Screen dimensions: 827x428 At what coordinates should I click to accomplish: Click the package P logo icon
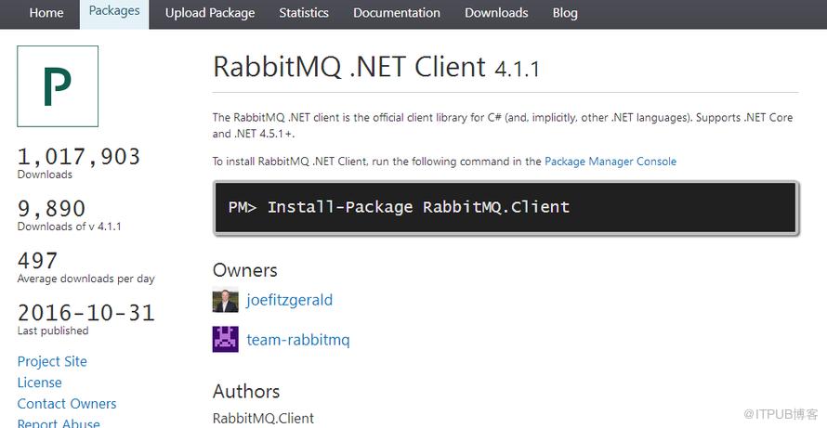click(x=58, y=86)
